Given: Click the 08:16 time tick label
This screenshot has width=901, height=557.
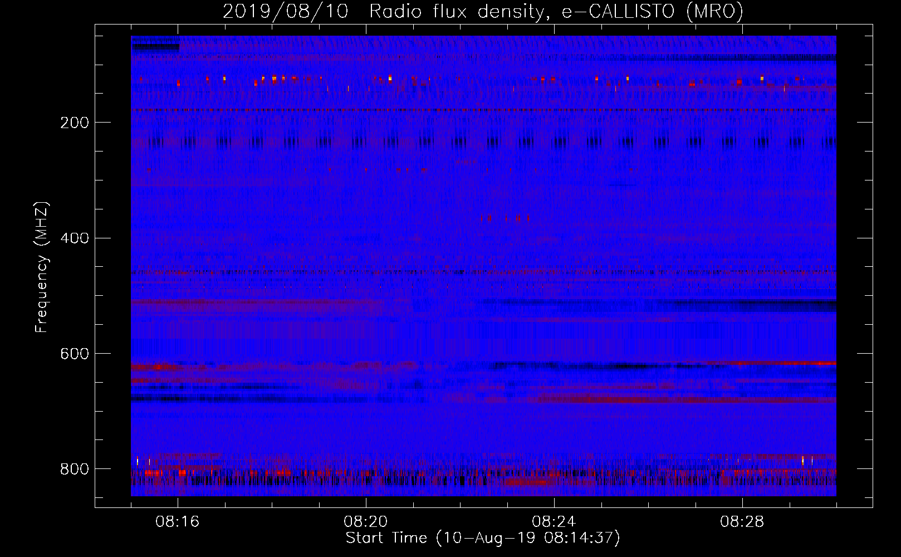Looking at the screenshot, I should click(x=178, y=522).
